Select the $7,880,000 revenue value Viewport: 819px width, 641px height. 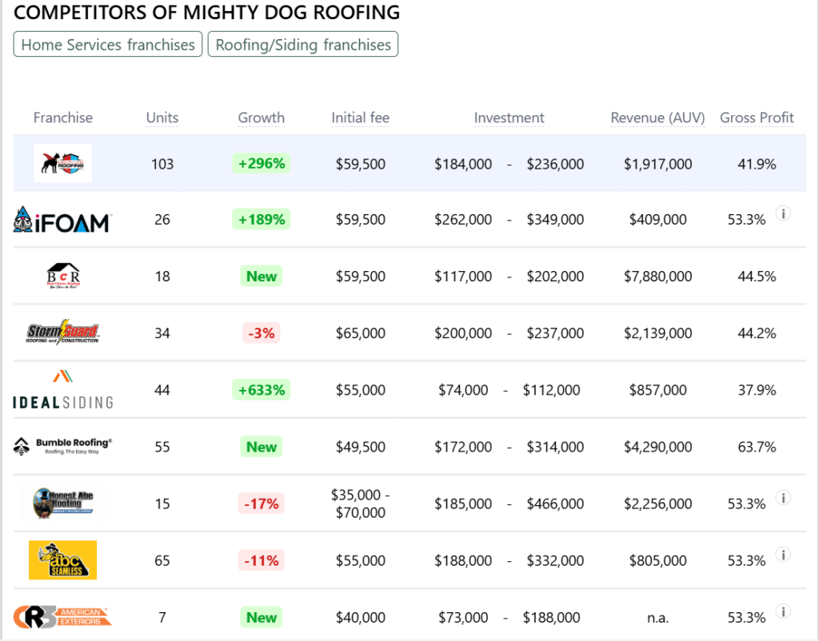click(x=657, y=276)
